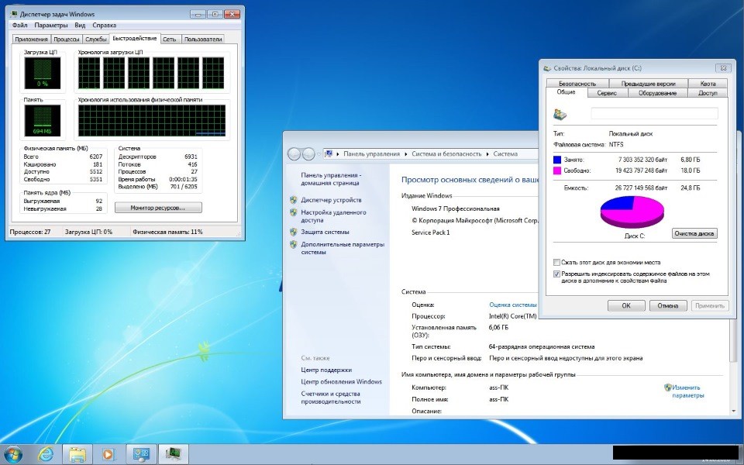Open Счетчики и средства производительности link
The width and height of the screenshot is (744, 465).
331,398
